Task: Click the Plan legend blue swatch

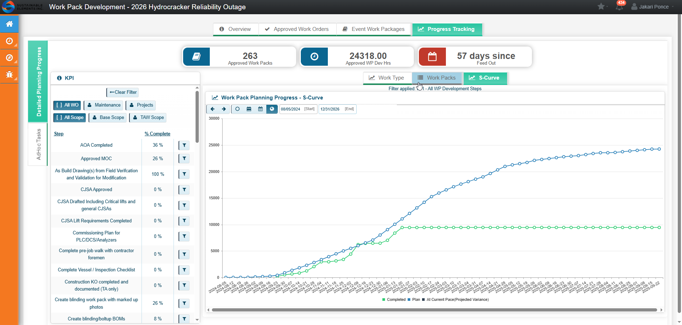Action: [x=409, y=300]
